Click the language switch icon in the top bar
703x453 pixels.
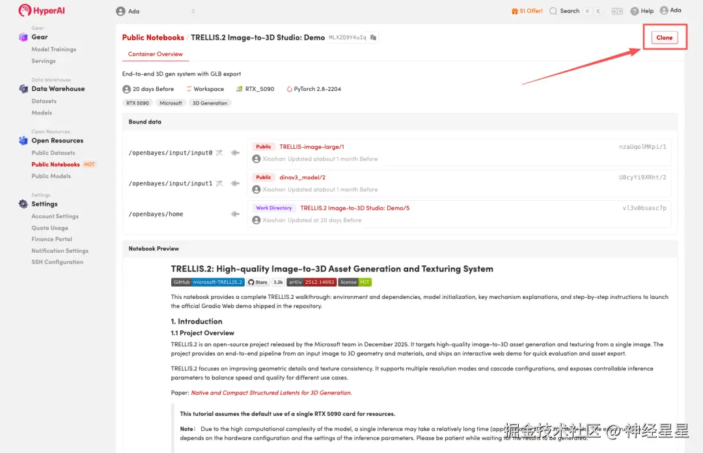[617, 11]
